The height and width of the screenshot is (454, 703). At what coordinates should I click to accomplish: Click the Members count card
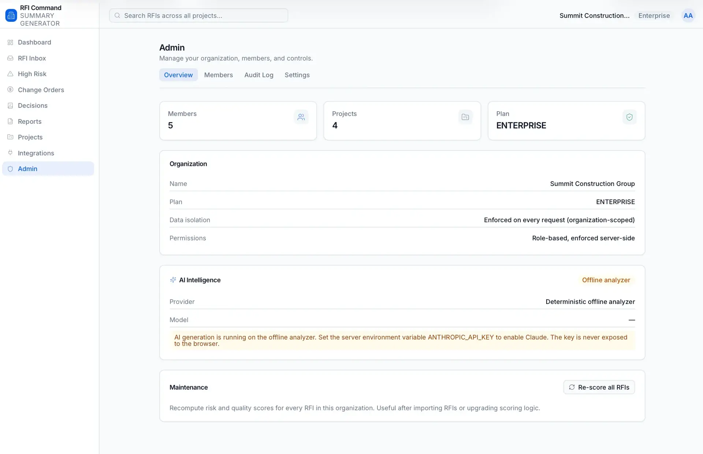point(238,120)
